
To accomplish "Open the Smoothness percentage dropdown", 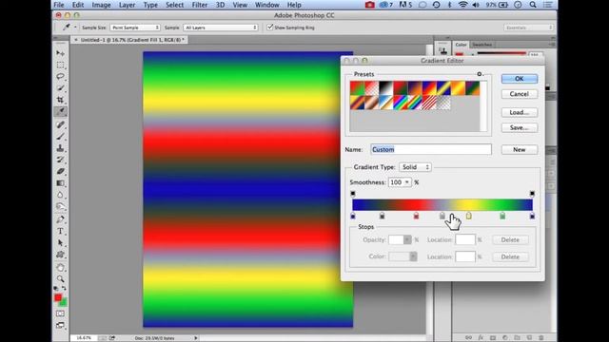I will (x=406, y=182).
